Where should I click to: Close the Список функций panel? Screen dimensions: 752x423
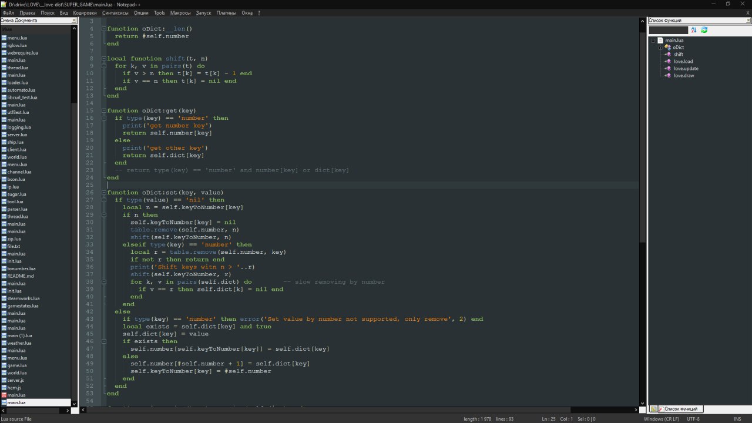pyautogui.click(x=747, y=21)
